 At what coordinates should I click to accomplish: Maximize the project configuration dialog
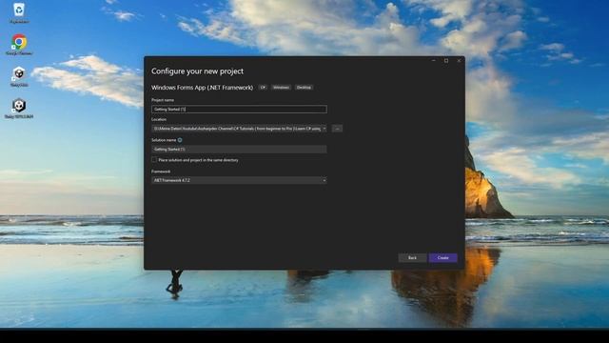tap(446, 61)
